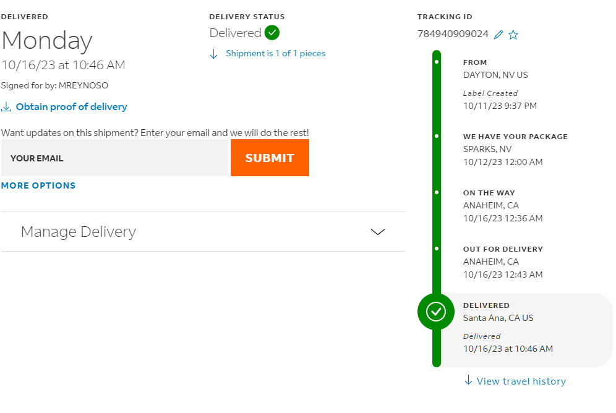616x413 pixels.
Task: Open Shipment is 1 of 1 pieces link
Action: coord(275,53)
